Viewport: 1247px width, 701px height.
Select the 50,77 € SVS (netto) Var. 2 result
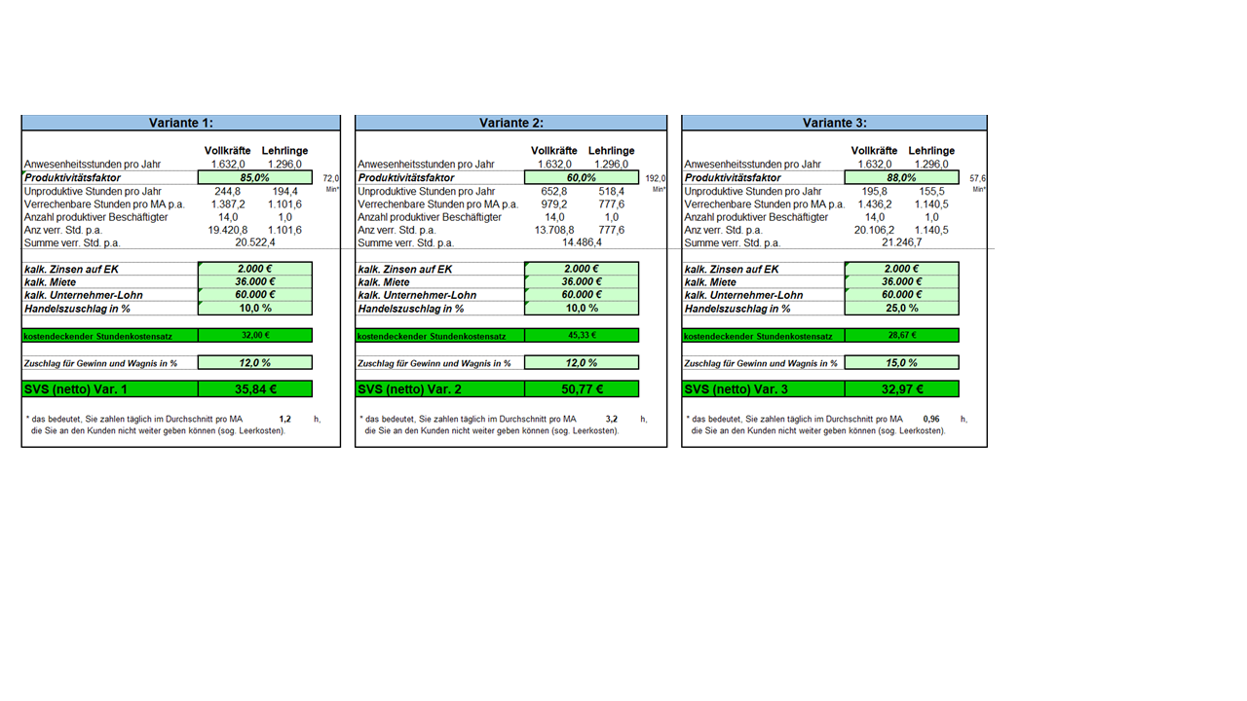coord(582,389)
